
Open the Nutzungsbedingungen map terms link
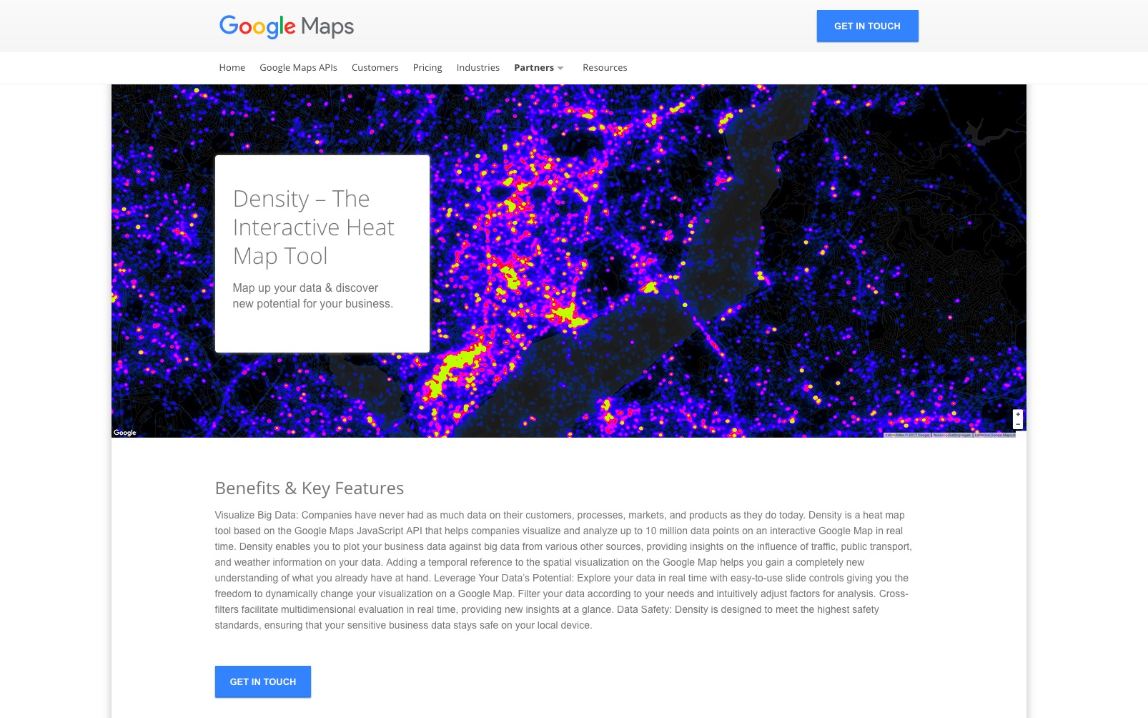(952, 435)
